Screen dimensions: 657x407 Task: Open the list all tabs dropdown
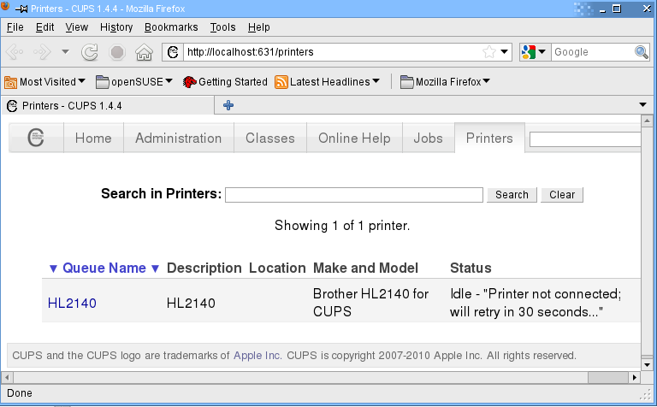pos(642,104)
